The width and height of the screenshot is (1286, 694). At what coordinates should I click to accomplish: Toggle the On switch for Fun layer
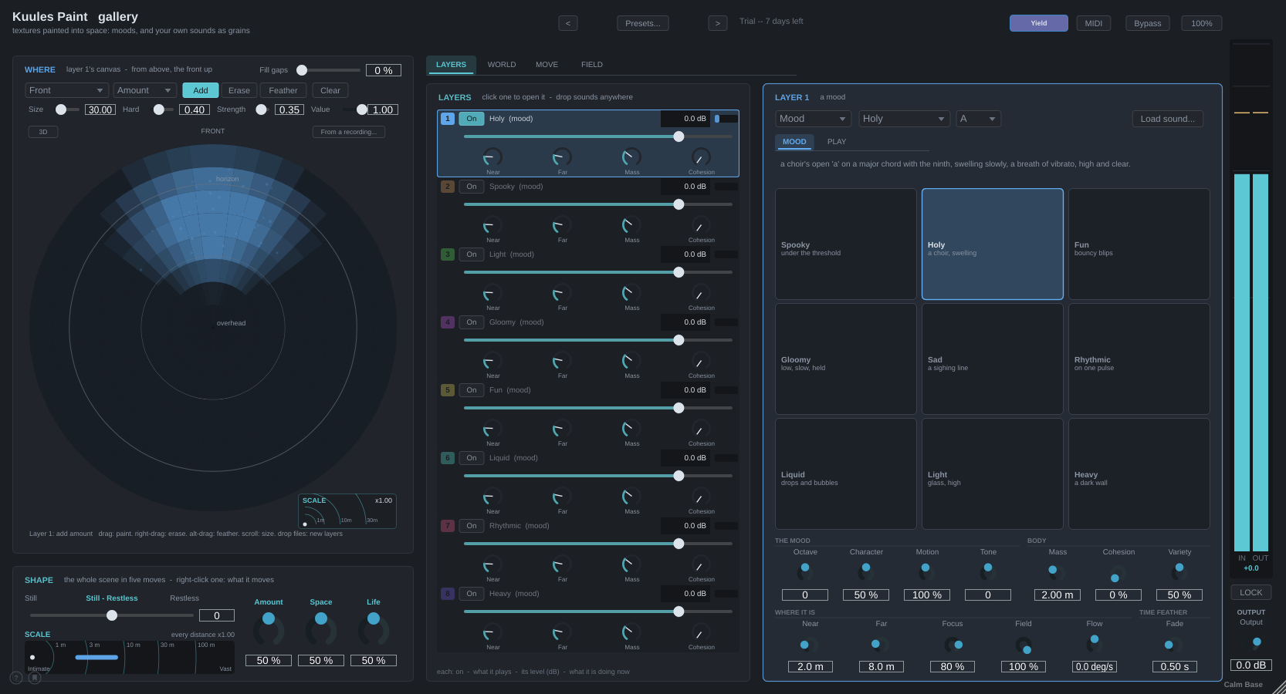coord(472,390)
